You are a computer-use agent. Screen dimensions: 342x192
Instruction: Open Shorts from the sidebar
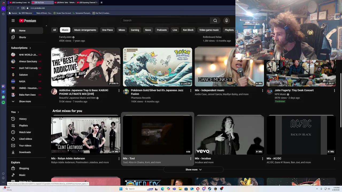click(26, 37)
